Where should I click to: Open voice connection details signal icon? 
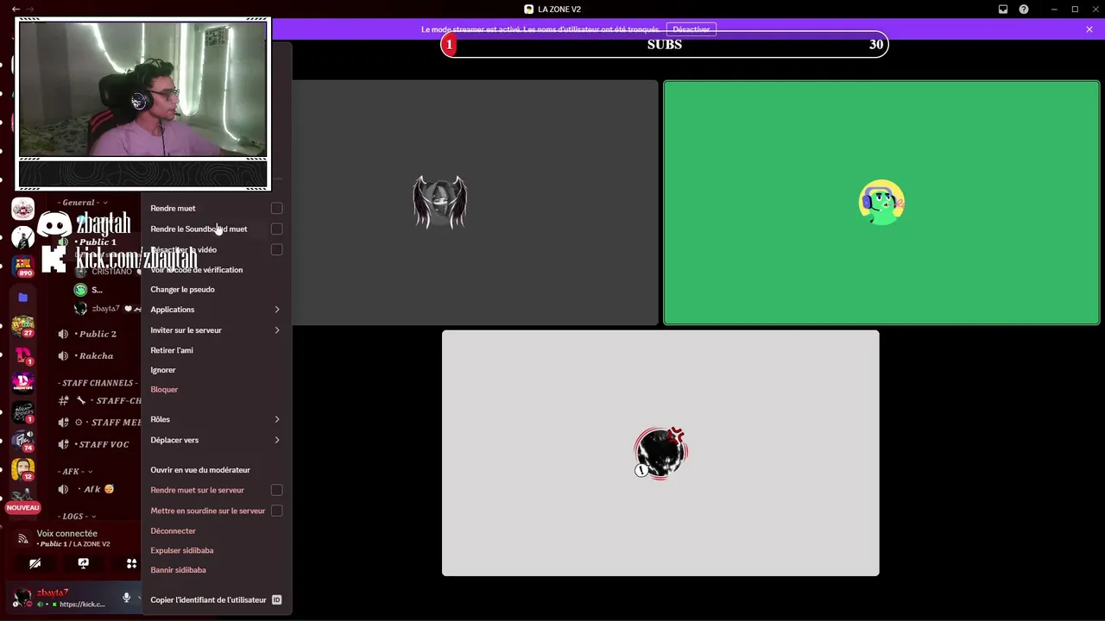(x=23, y=538)
